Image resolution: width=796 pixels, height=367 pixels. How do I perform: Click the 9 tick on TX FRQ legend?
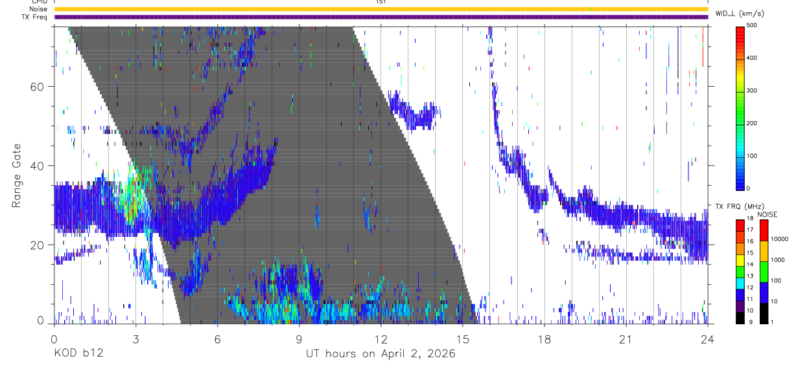pos(751,323)
